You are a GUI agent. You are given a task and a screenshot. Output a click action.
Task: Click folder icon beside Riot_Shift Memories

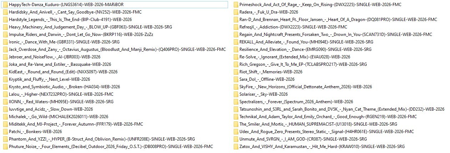tap(236, 72)
